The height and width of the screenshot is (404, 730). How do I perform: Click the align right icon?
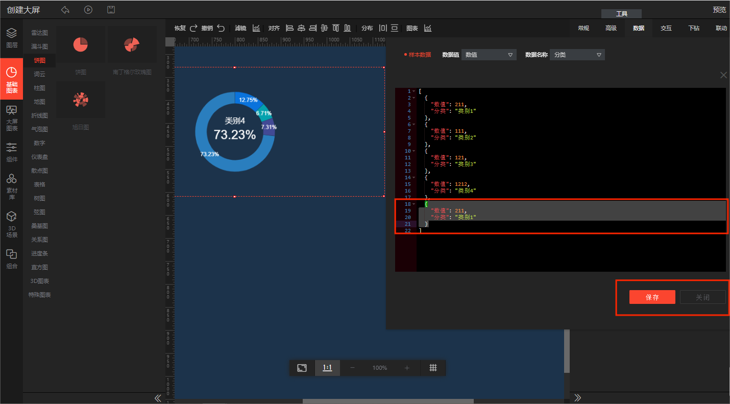click(x=313, y=28)
